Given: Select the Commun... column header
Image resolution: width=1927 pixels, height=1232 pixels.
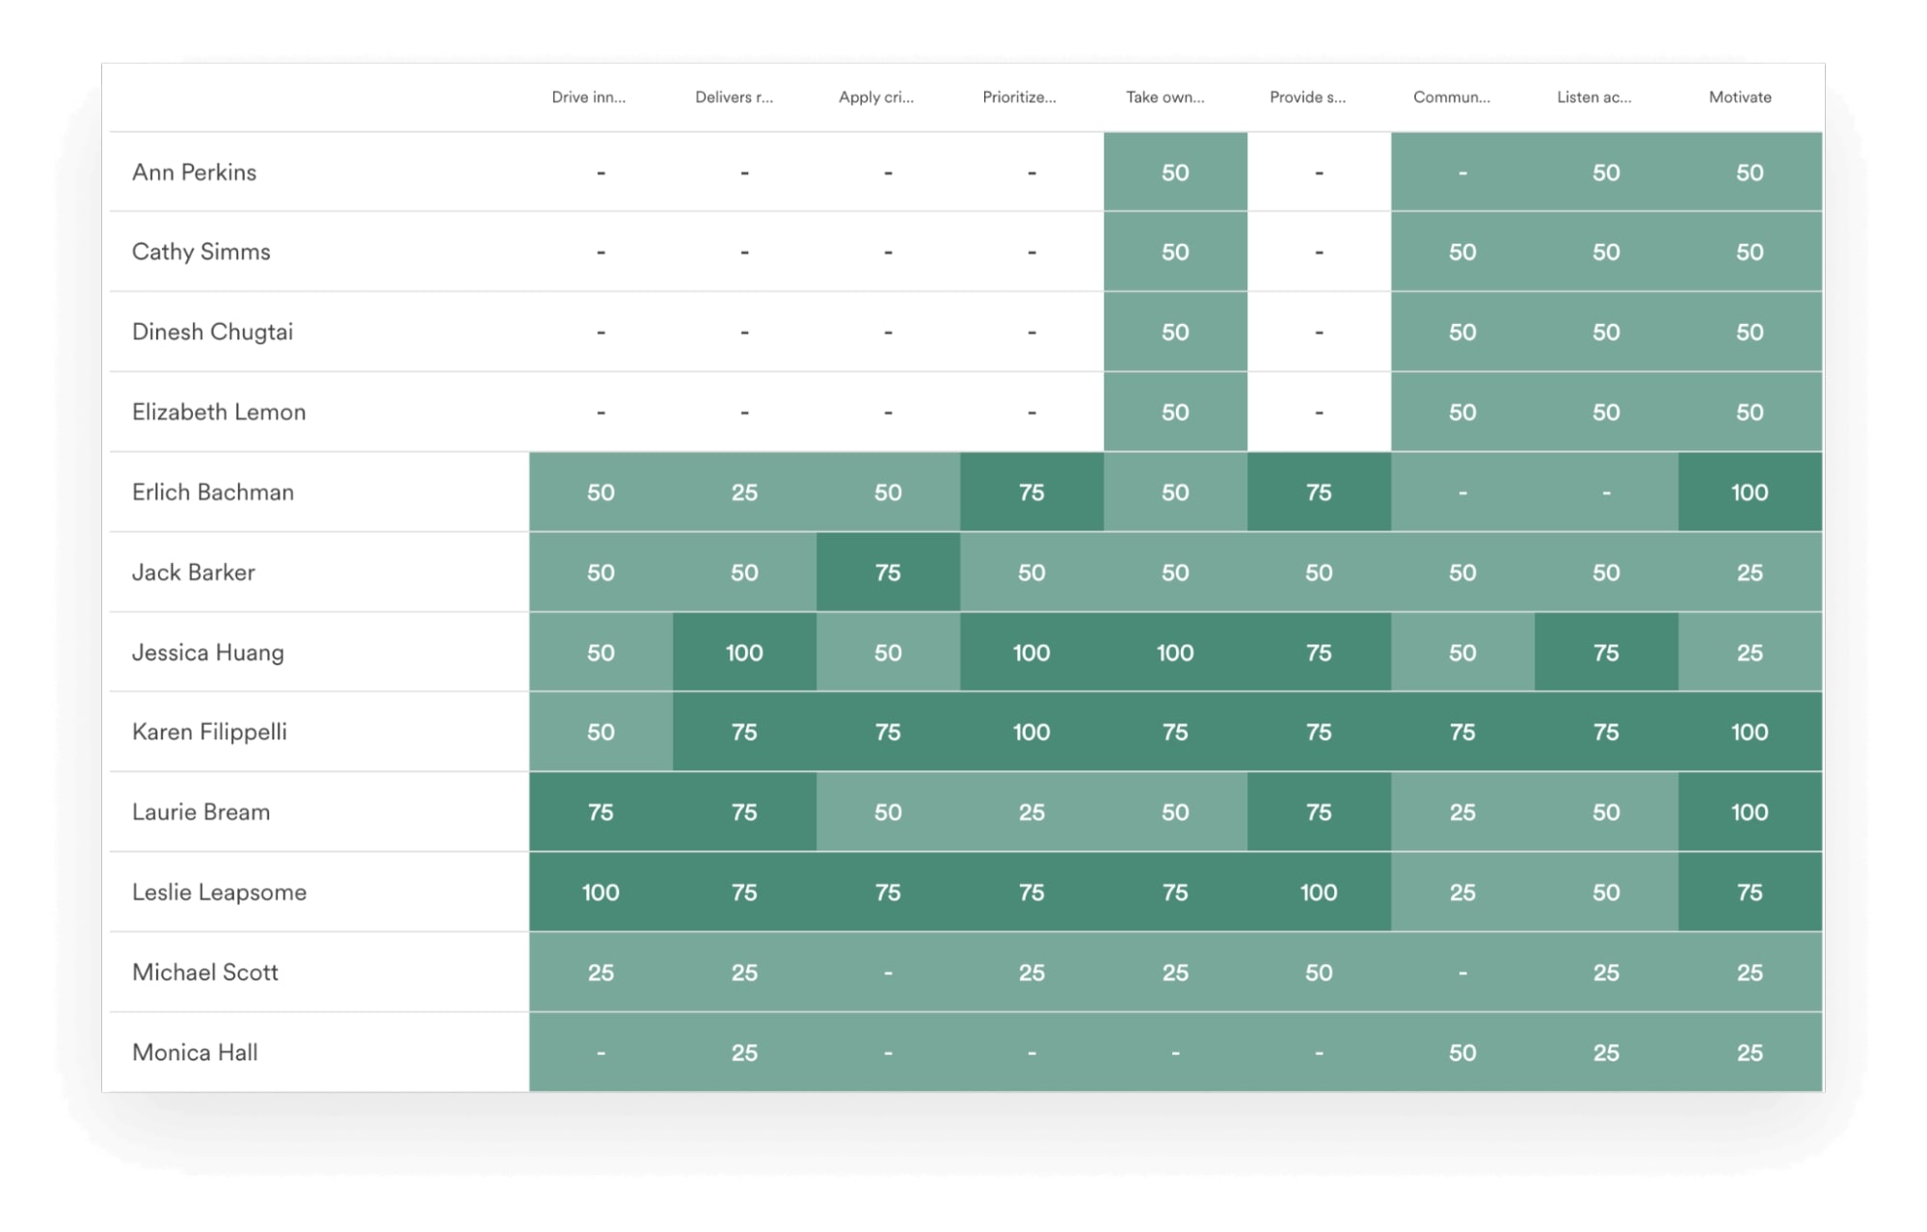Looking at the screenshot, I should tap(1451, 97).
